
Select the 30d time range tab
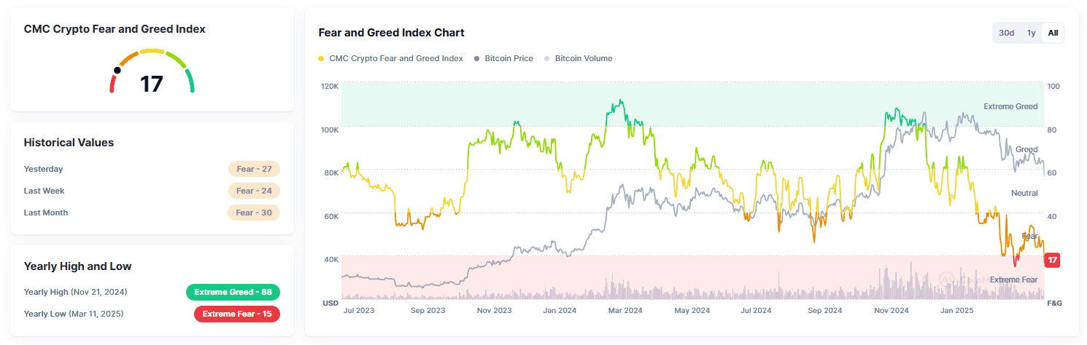point(1007,33)
